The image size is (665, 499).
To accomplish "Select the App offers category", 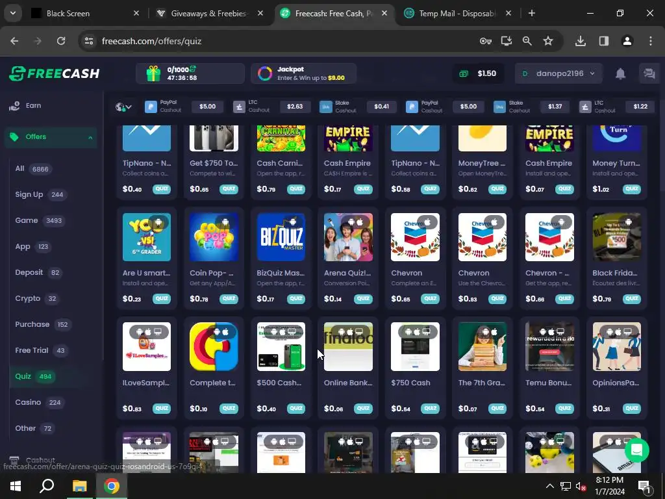I will (32, 246).
